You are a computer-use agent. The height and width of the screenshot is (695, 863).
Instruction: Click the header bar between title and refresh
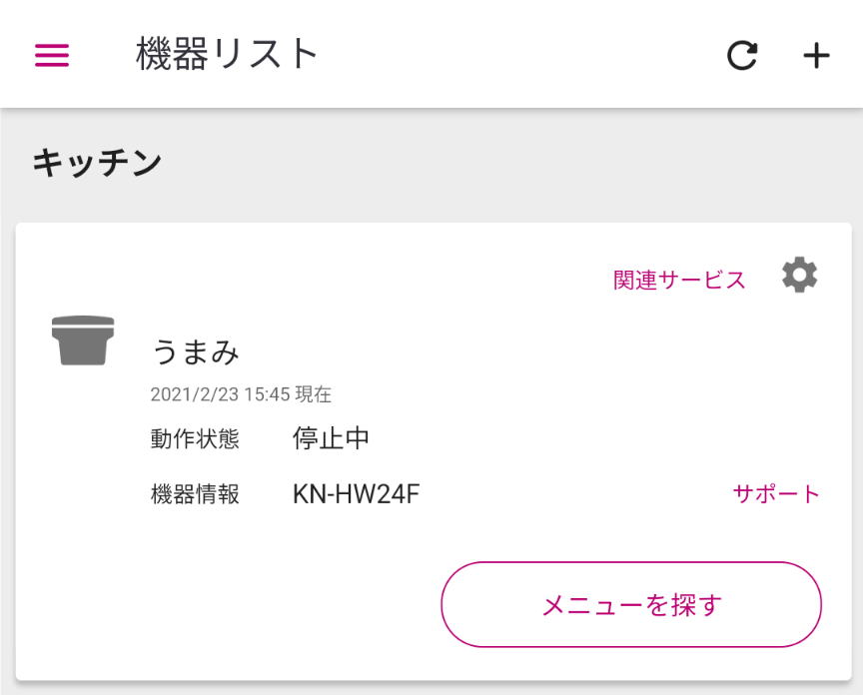[519, 55]
